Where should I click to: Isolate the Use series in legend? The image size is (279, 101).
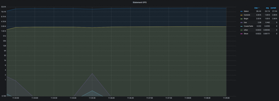[x=245, y=22]
